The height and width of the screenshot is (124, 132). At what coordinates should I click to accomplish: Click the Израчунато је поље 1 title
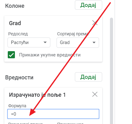tap(37, 95)
